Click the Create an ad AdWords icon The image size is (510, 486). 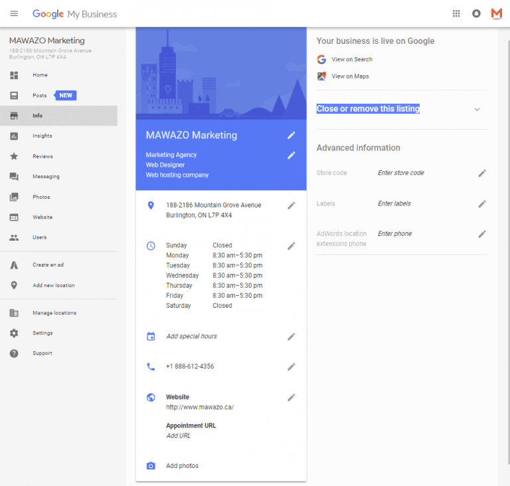click(14, 265)
